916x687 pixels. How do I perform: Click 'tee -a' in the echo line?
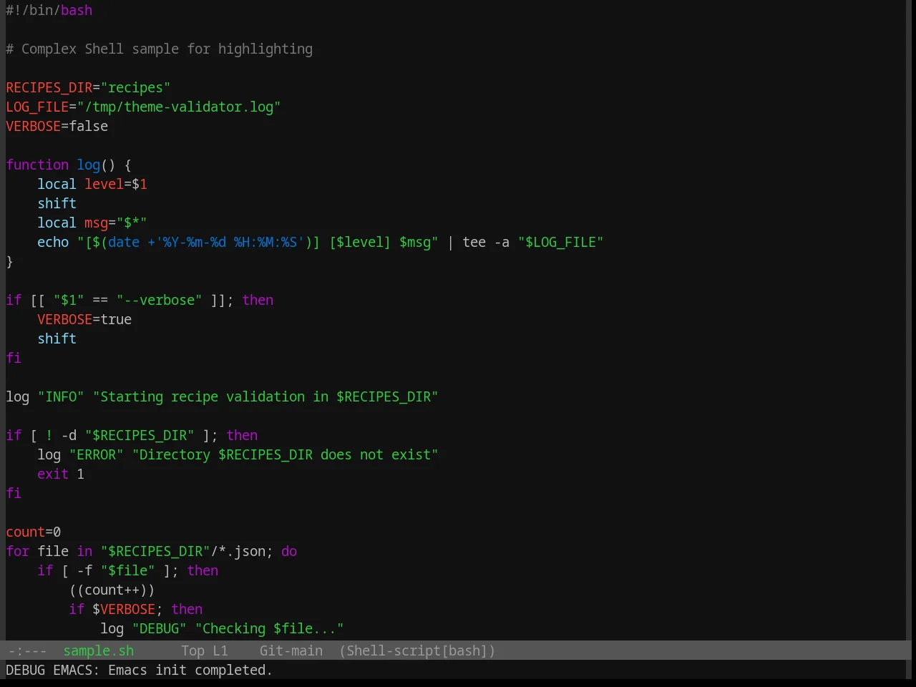coord(486,242)
